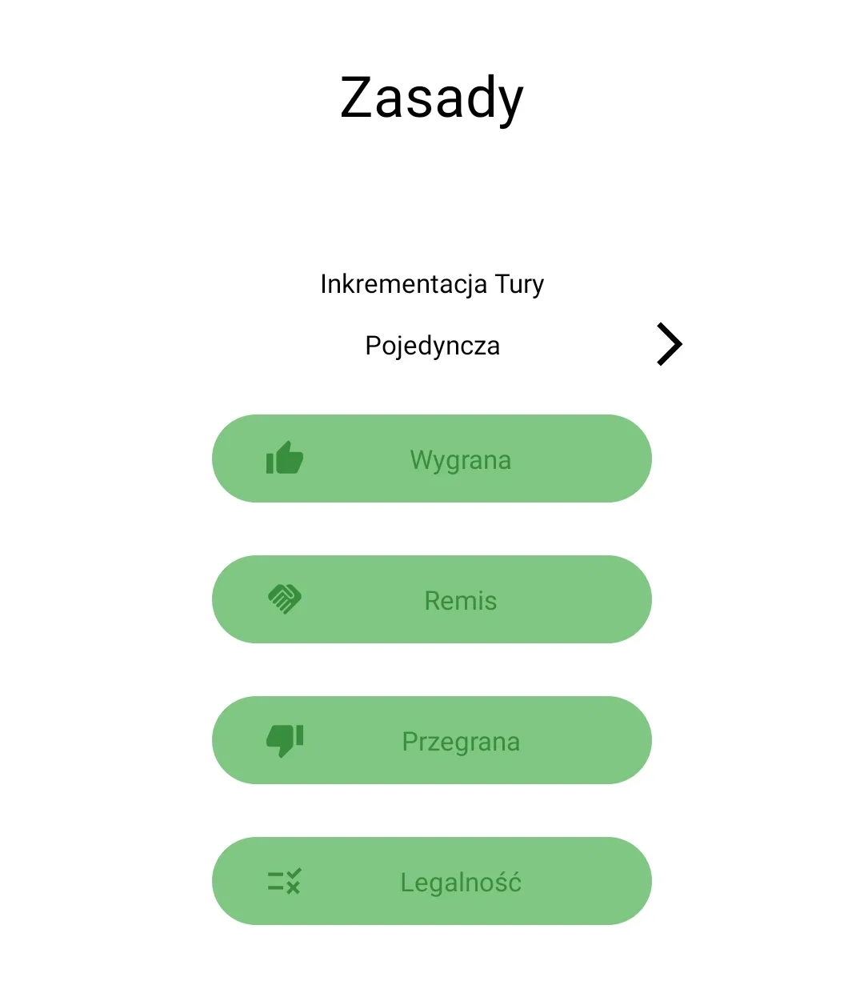864x1001 pixels.
Task: Click the checklist rule icon on Legalność
Action: 285,881
